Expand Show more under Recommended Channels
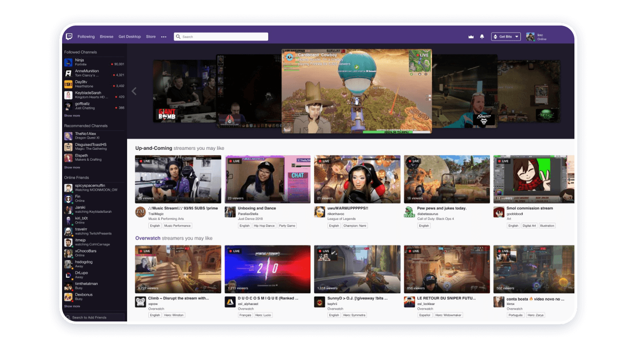 (72, 167)
